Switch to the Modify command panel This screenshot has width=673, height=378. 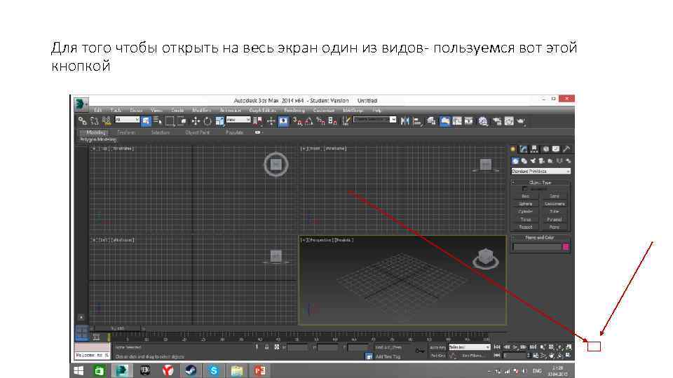point(524,148)
